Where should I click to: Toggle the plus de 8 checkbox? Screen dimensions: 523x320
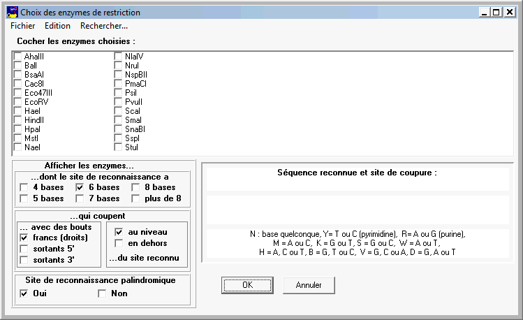(x=135, y=198)
